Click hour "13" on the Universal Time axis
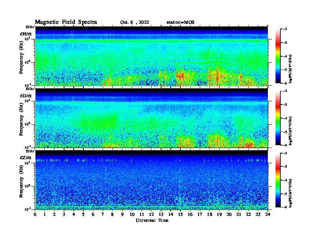Screen dimensions: 319x246 click(x=161, y=215)
